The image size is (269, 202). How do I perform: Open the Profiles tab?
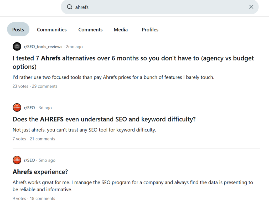coord(150,29)
